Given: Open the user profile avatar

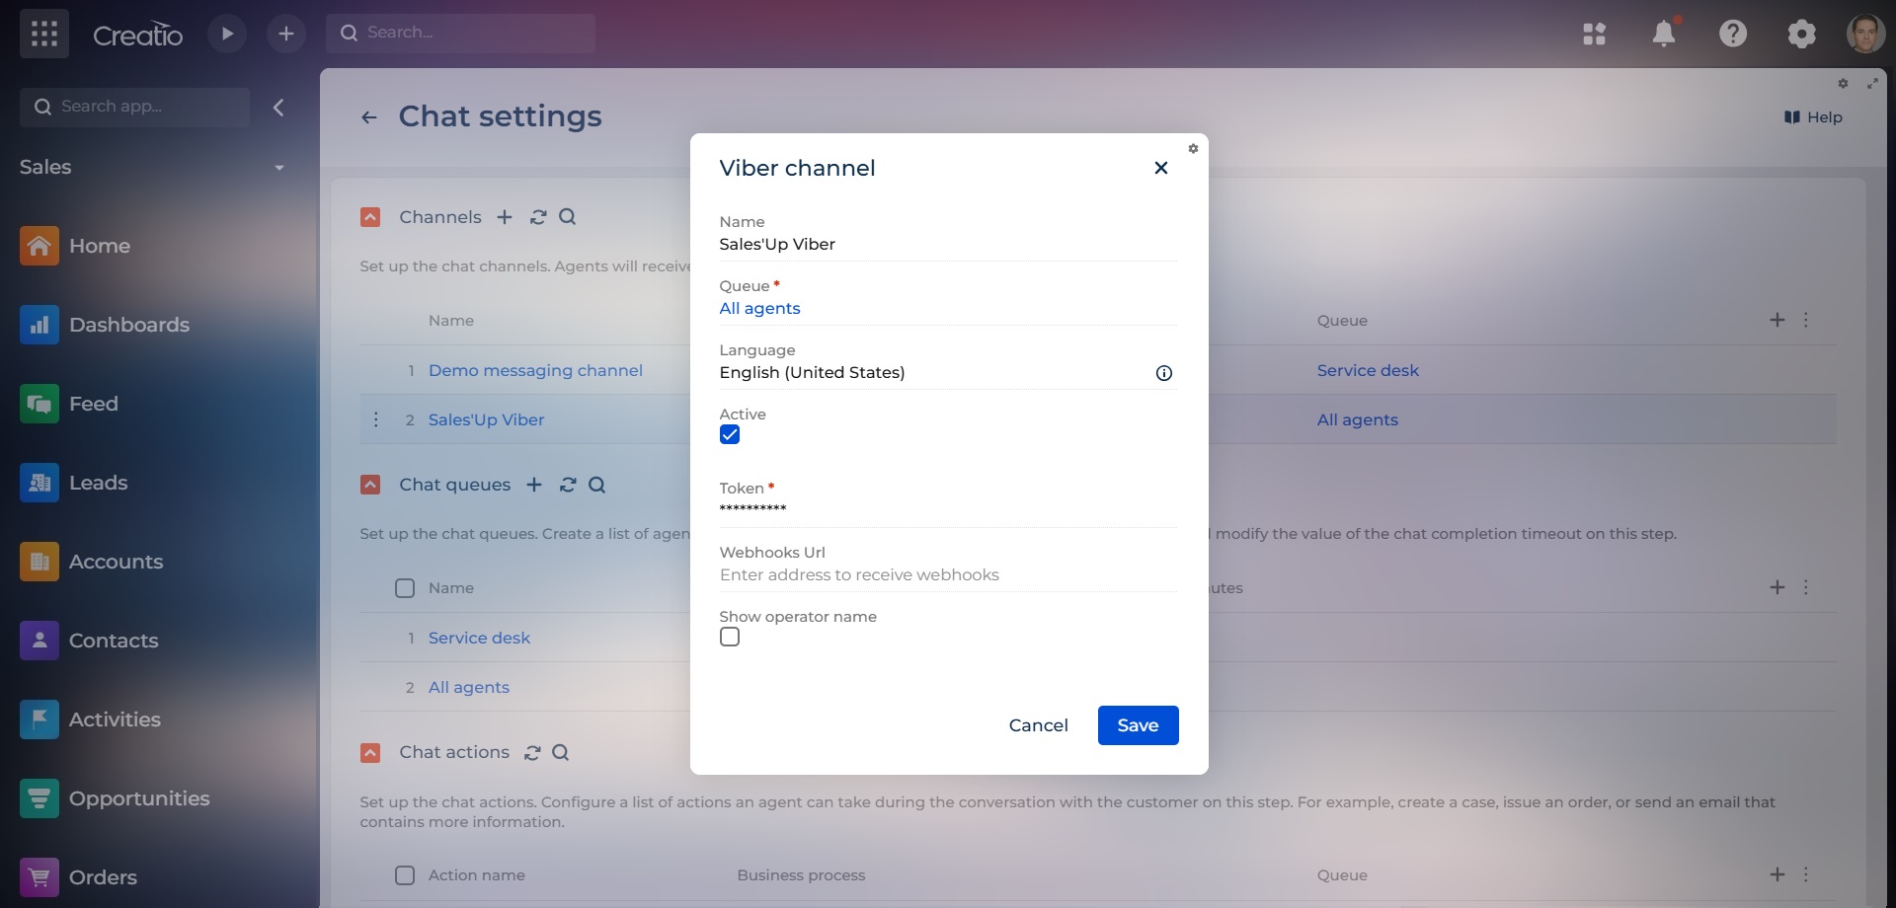Looking at the screenshot, I should [x=1865, y=34].
